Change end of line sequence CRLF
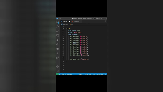This screenshot has height=92, width=163. [x=90, y=74]
